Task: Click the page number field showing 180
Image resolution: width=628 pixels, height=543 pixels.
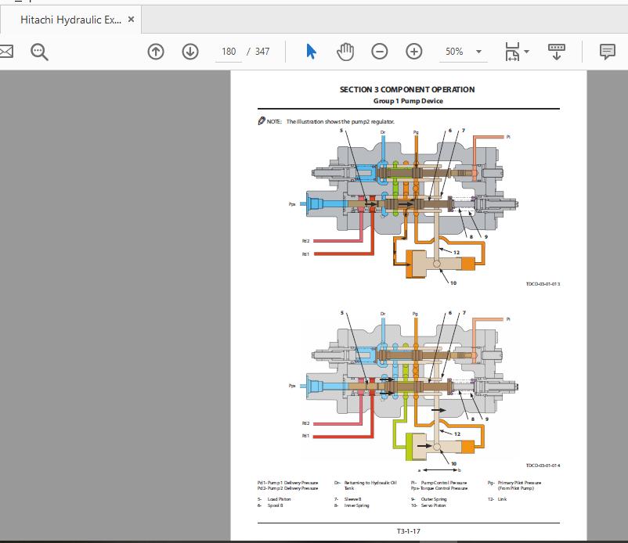Action: coord(229,52)
